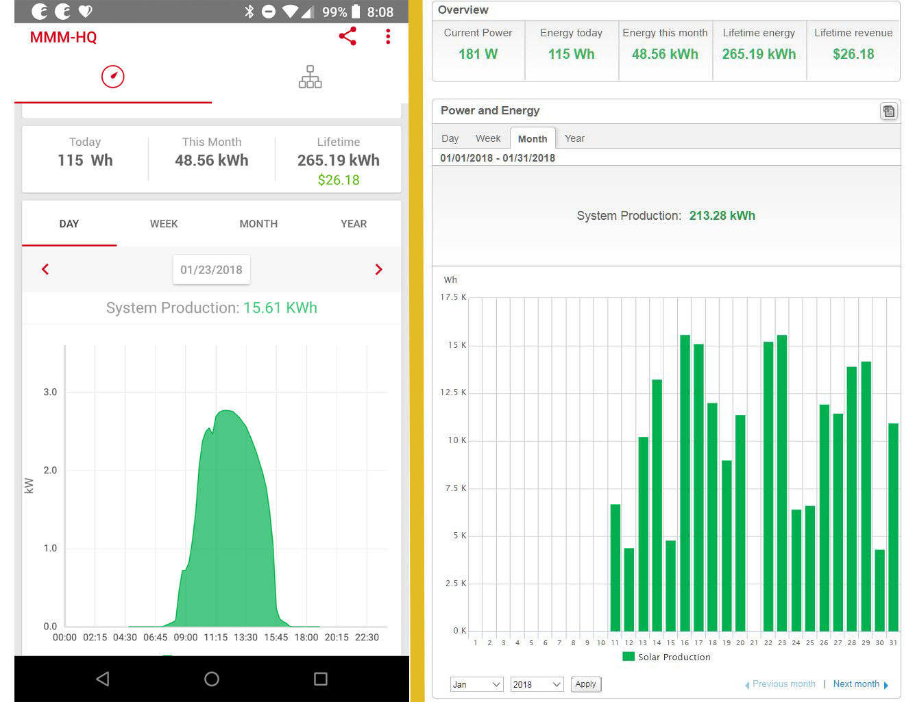Click the Next month link
This screenshot has height=702, width=915.
856,684
